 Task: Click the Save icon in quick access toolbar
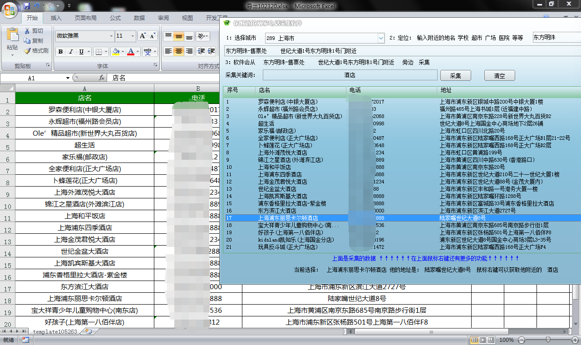[27, 6]
